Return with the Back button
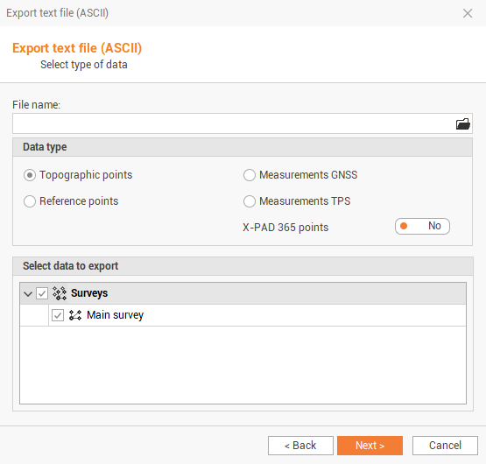Viewport: 486px width, 464px height. click(x=300, y=446)
